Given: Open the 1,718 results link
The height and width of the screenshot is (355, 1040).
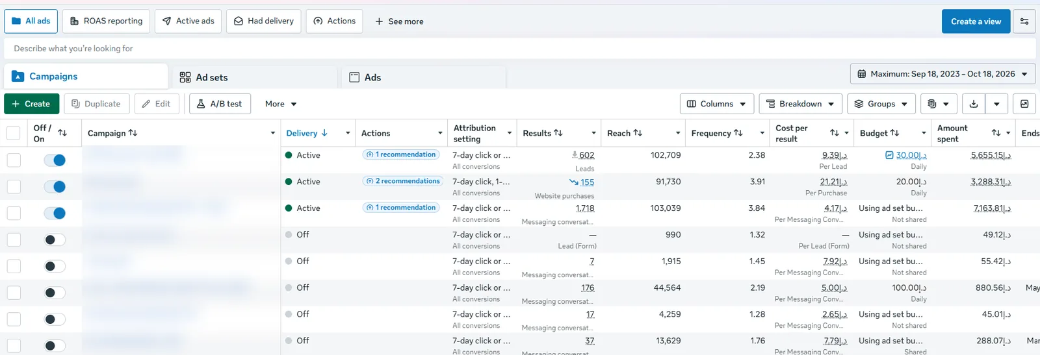Looking at the screenshot, I should coord(585,208).
